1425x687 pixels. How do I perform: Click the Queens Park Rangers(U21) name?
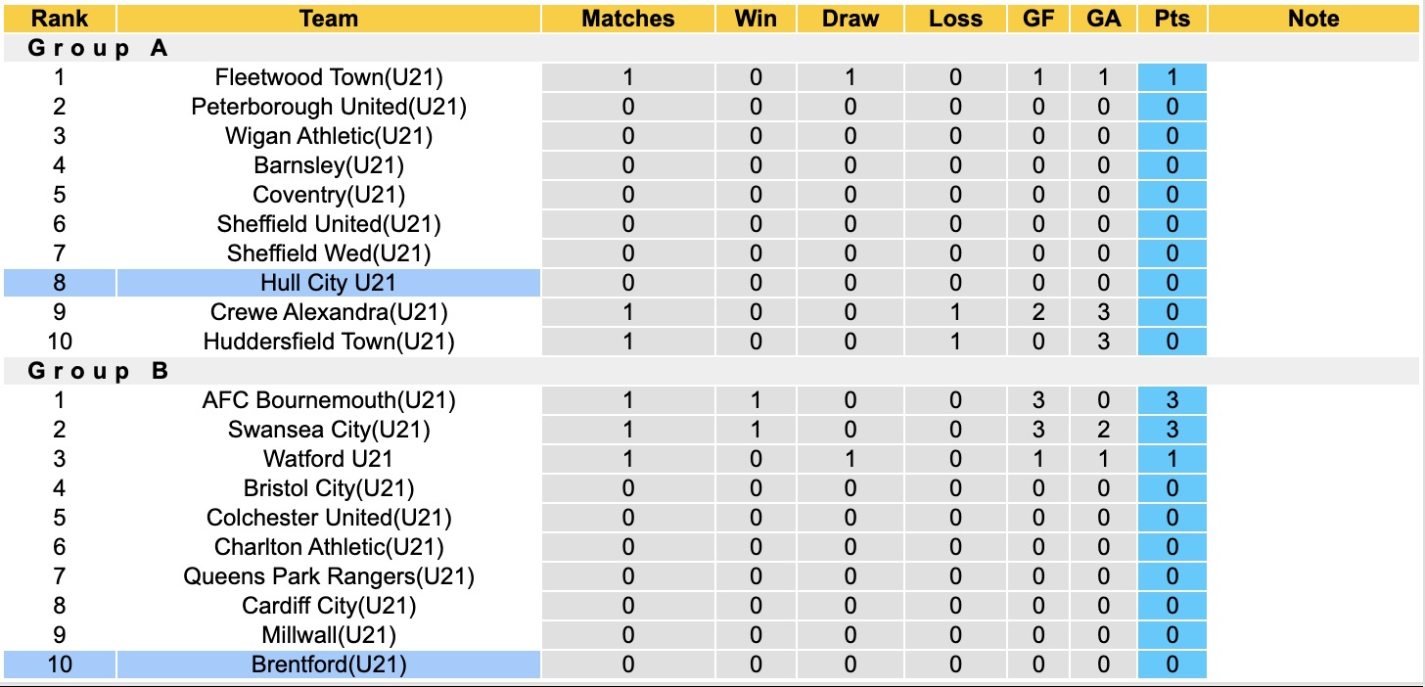coord(329,576)
